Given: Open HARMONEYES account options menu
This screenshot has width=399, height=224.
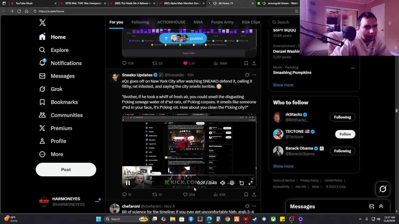Looking at the screenshot, I should pyautogui.click(x=97, y=202).
